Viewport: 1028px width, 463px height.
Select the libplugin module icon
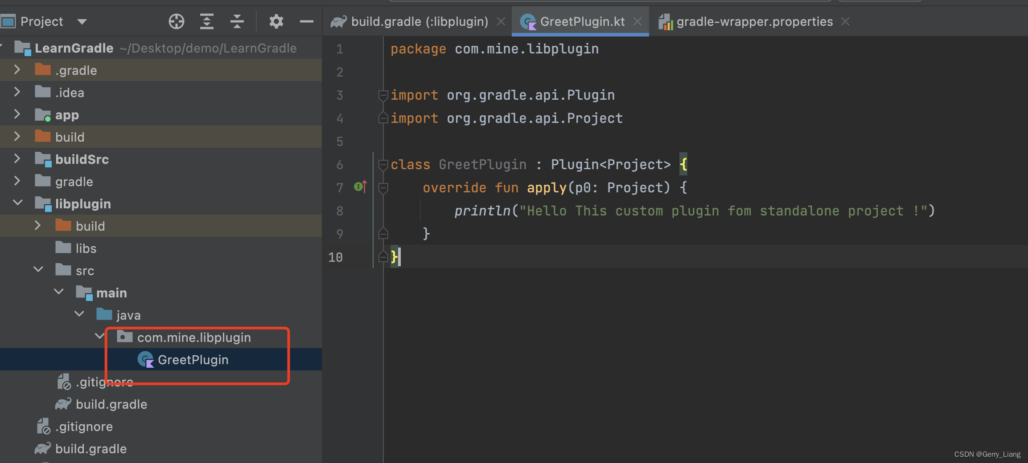click(43, 204)
